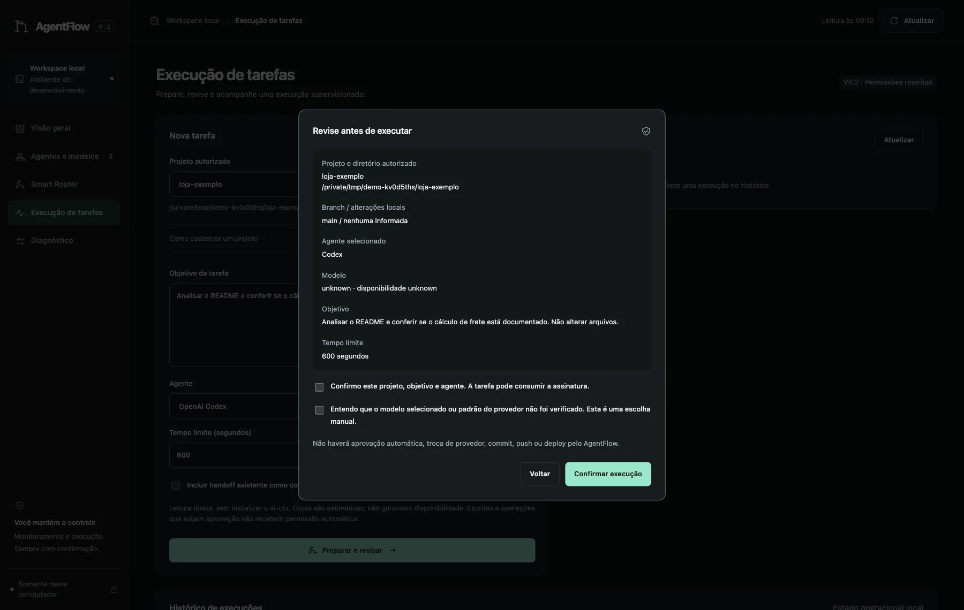Open Diagnóstico in the sidebar

click(64, 241)
